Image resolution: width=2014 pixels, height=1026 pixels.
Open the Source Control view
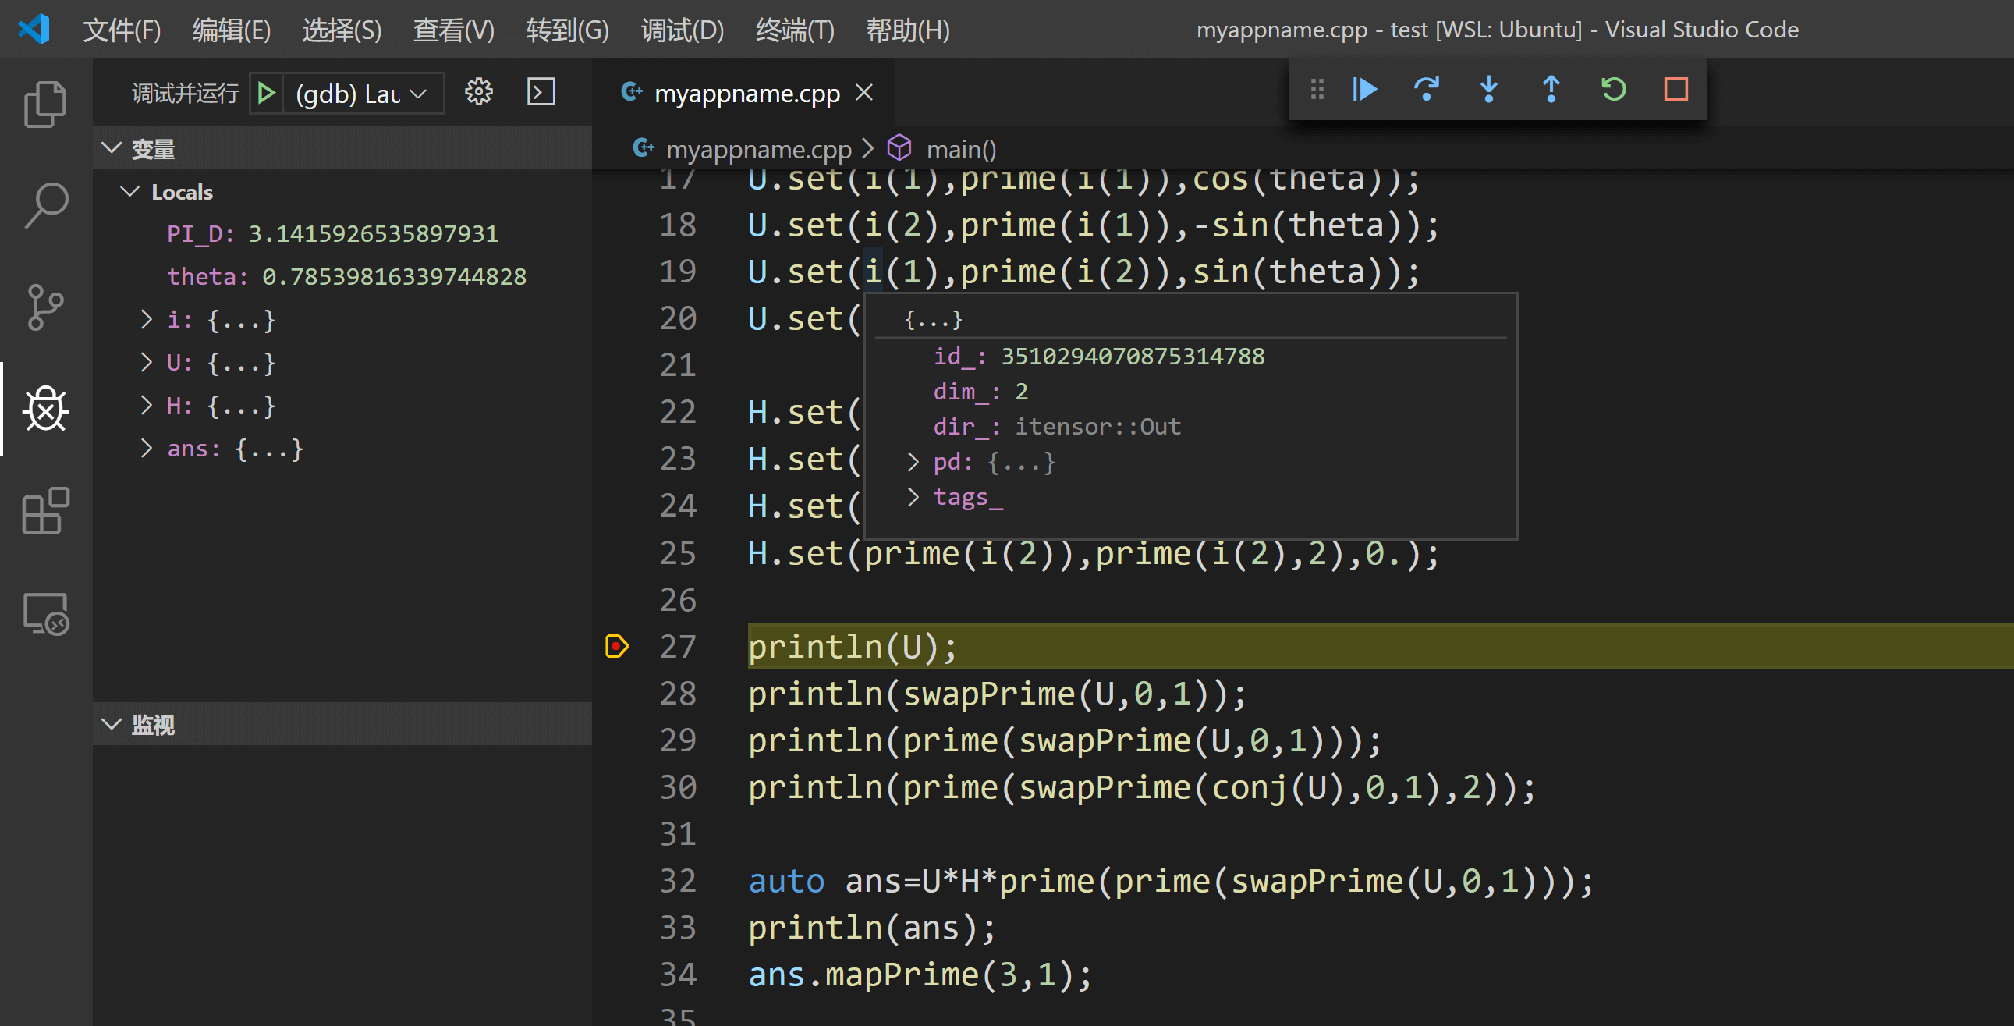tap(45, 307)
